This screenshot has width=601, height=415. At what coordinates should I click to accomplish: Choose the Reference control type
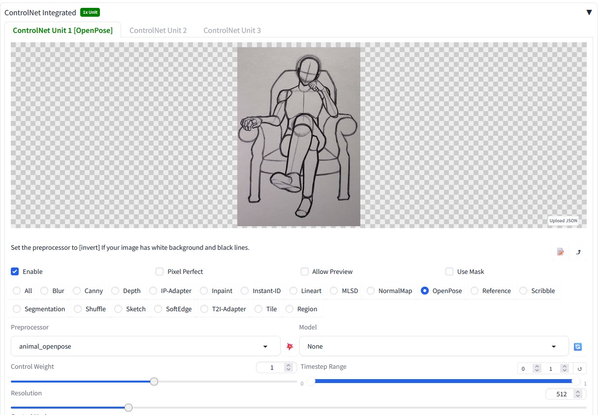tap(474, 291)
